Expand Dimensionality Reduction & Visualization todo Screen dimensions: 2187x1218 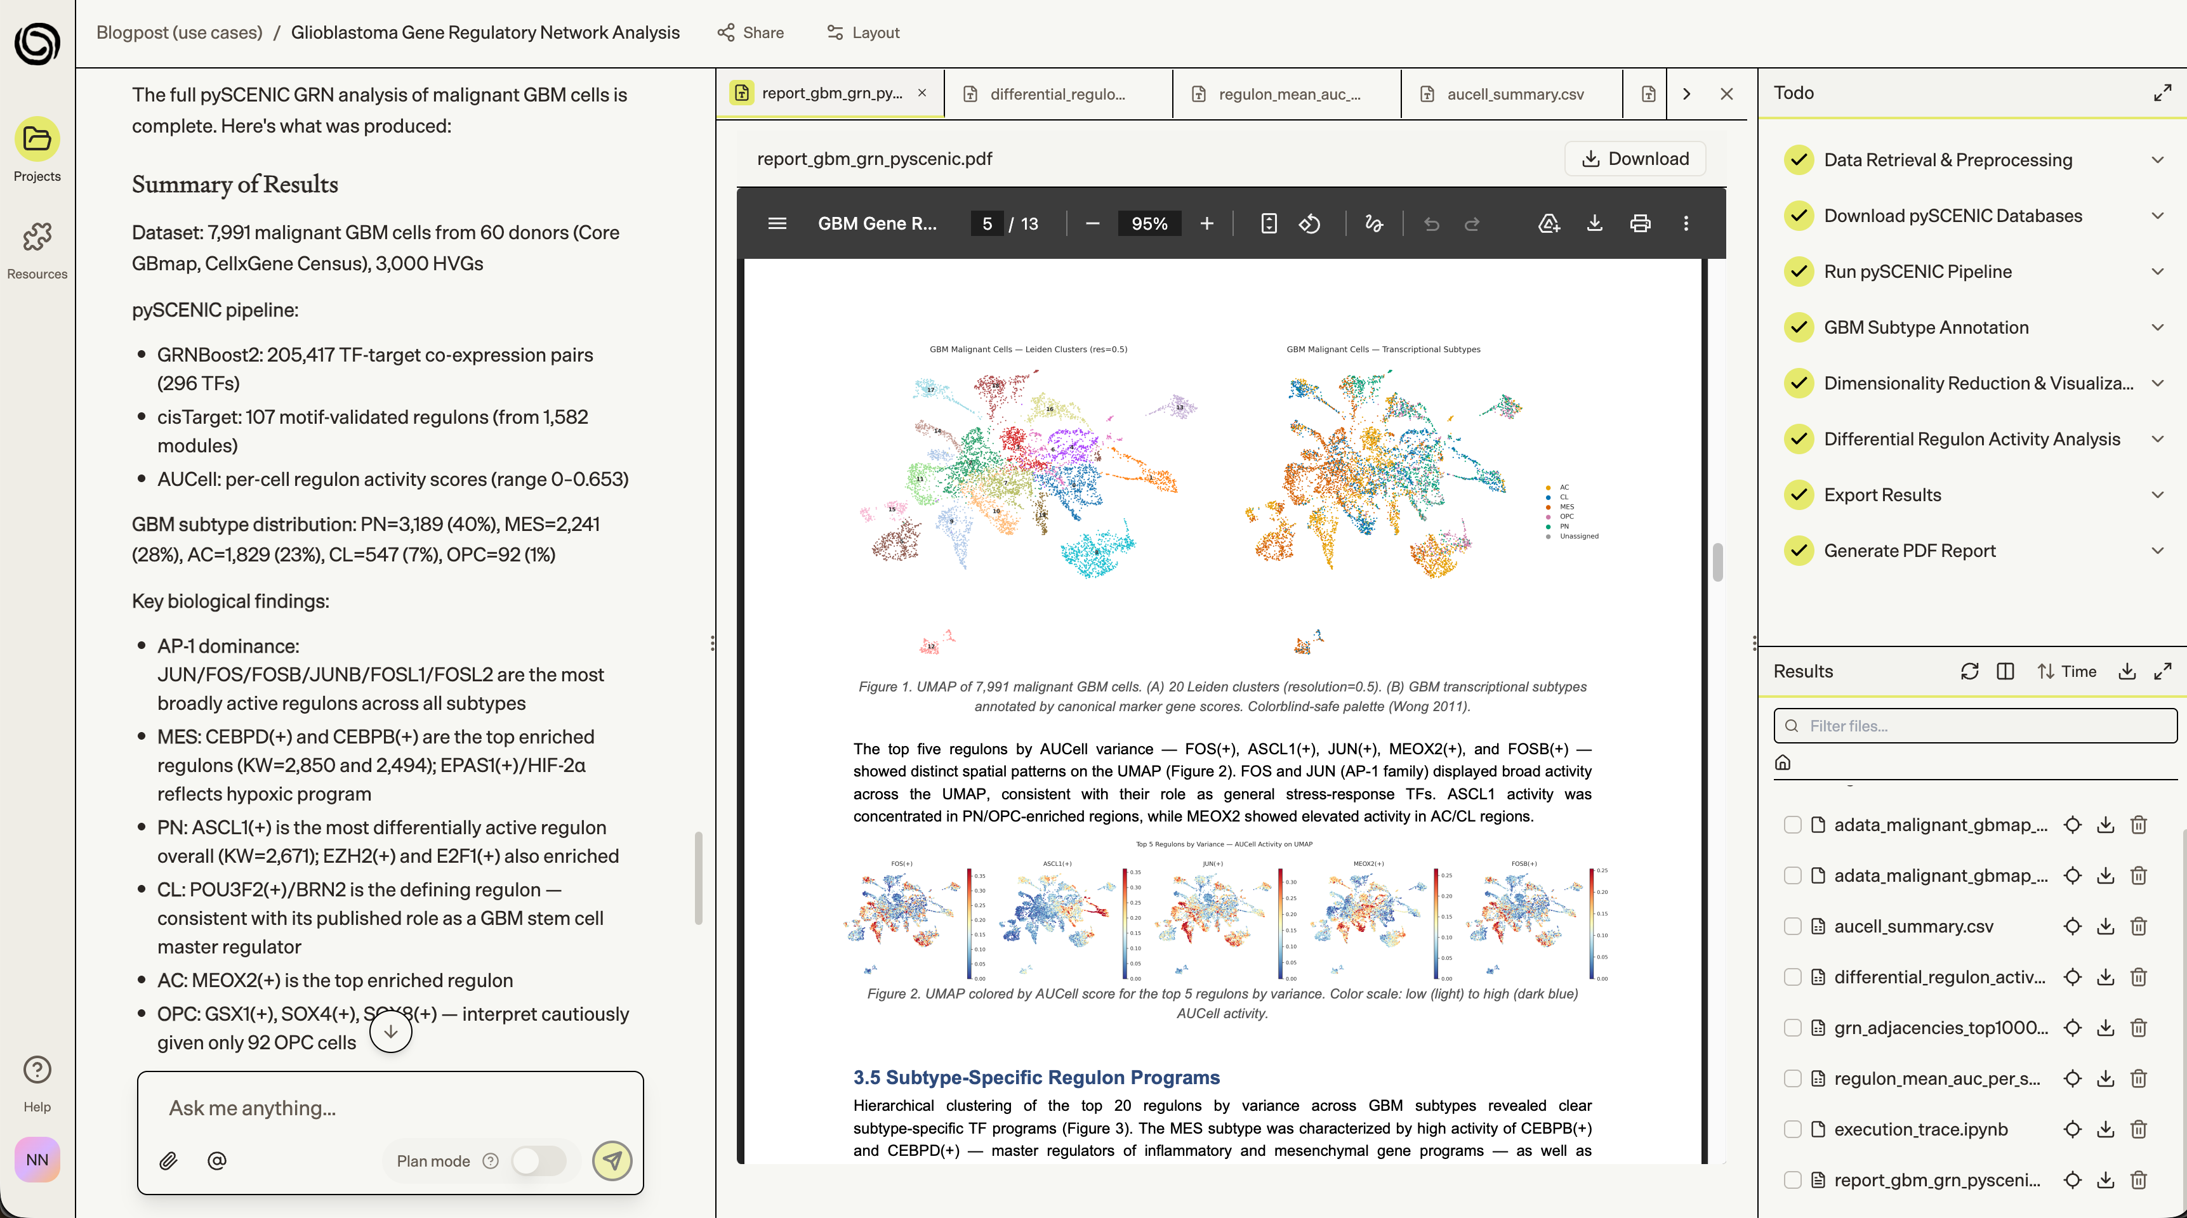(2157, 383)
